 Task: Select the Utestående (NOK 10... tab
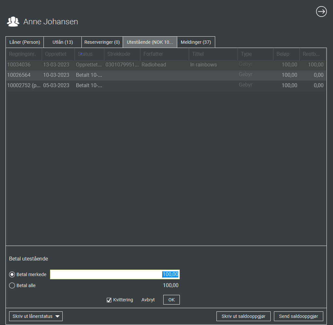pyautogui.click(x=150, y=42)
